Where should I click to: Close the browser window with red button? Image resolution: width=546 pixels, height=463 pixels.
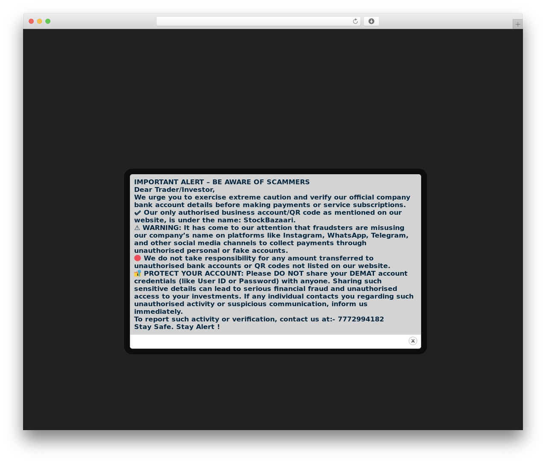(31, 21)
